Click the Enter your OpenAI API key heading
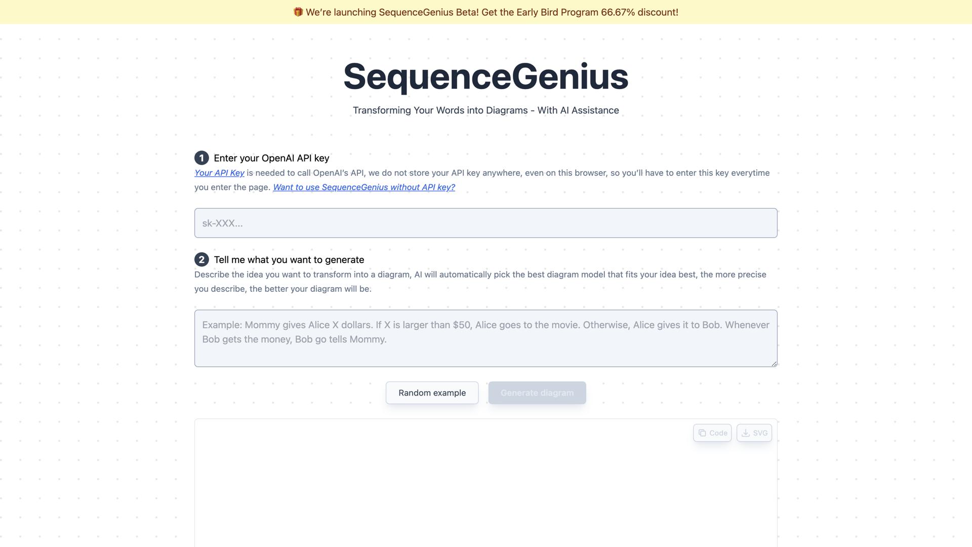This screenshot has height=547, width=972. [271, 158]
